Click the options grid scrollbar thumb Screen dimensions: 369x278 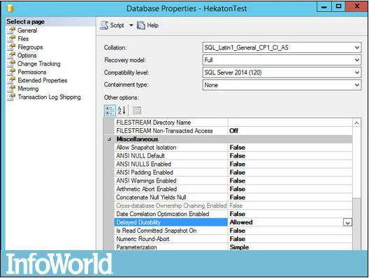tap(356, 224)
